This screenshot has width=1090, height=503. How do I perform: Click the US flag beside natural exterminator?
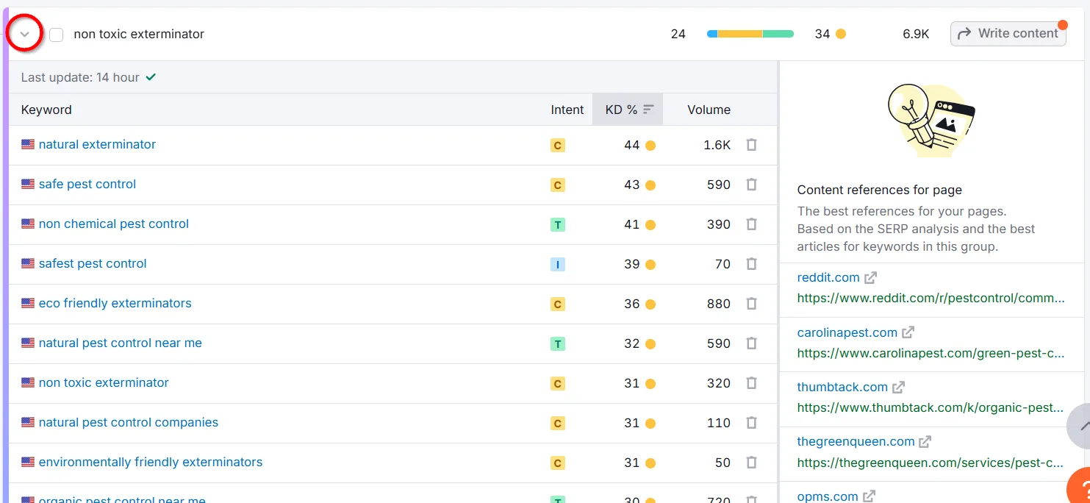pos(28,145)
